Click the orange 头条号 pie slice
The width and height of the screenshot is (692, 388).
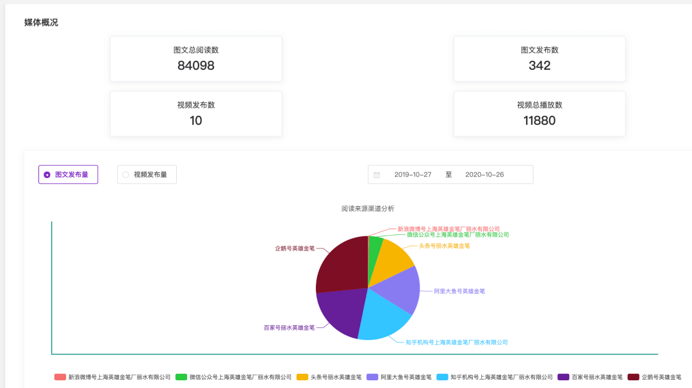point(391,260)
